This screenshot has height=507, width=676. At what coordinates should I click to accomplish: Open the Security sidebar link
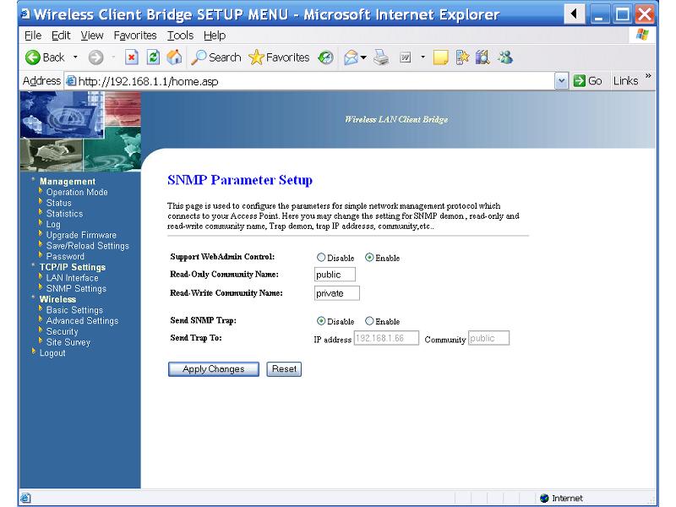coord(62,331)
